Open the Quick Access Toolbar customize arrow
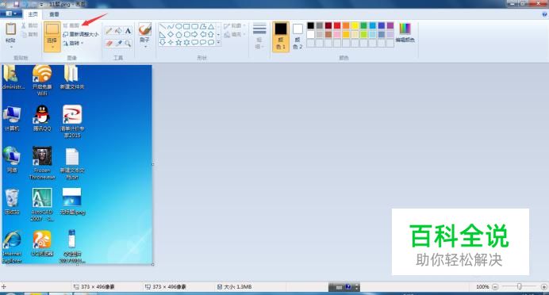 coord(42,5)
